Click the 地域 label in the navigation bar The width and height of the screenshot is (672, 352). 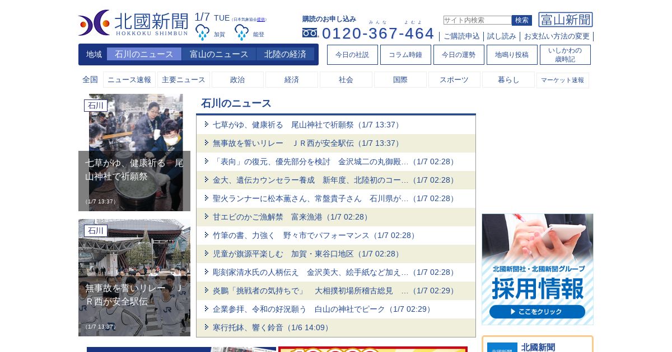click(x=94, y=54)
